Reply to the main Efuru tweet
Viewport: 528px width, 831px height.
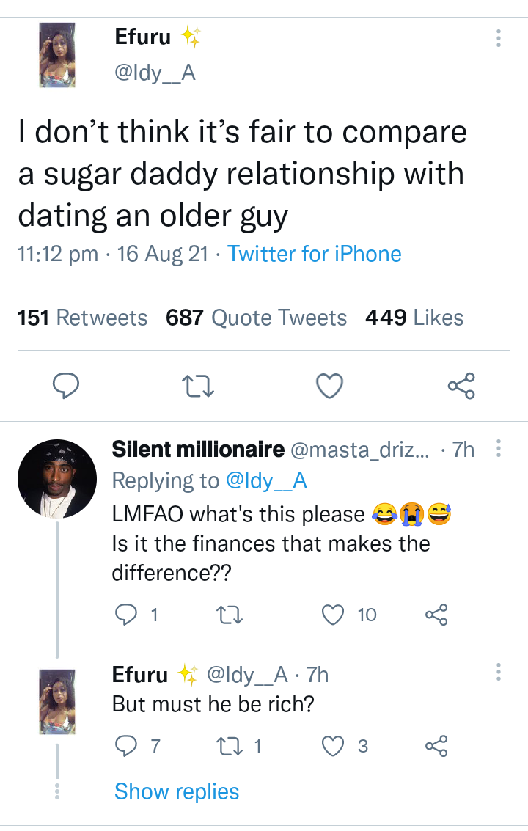pos(65,386)
